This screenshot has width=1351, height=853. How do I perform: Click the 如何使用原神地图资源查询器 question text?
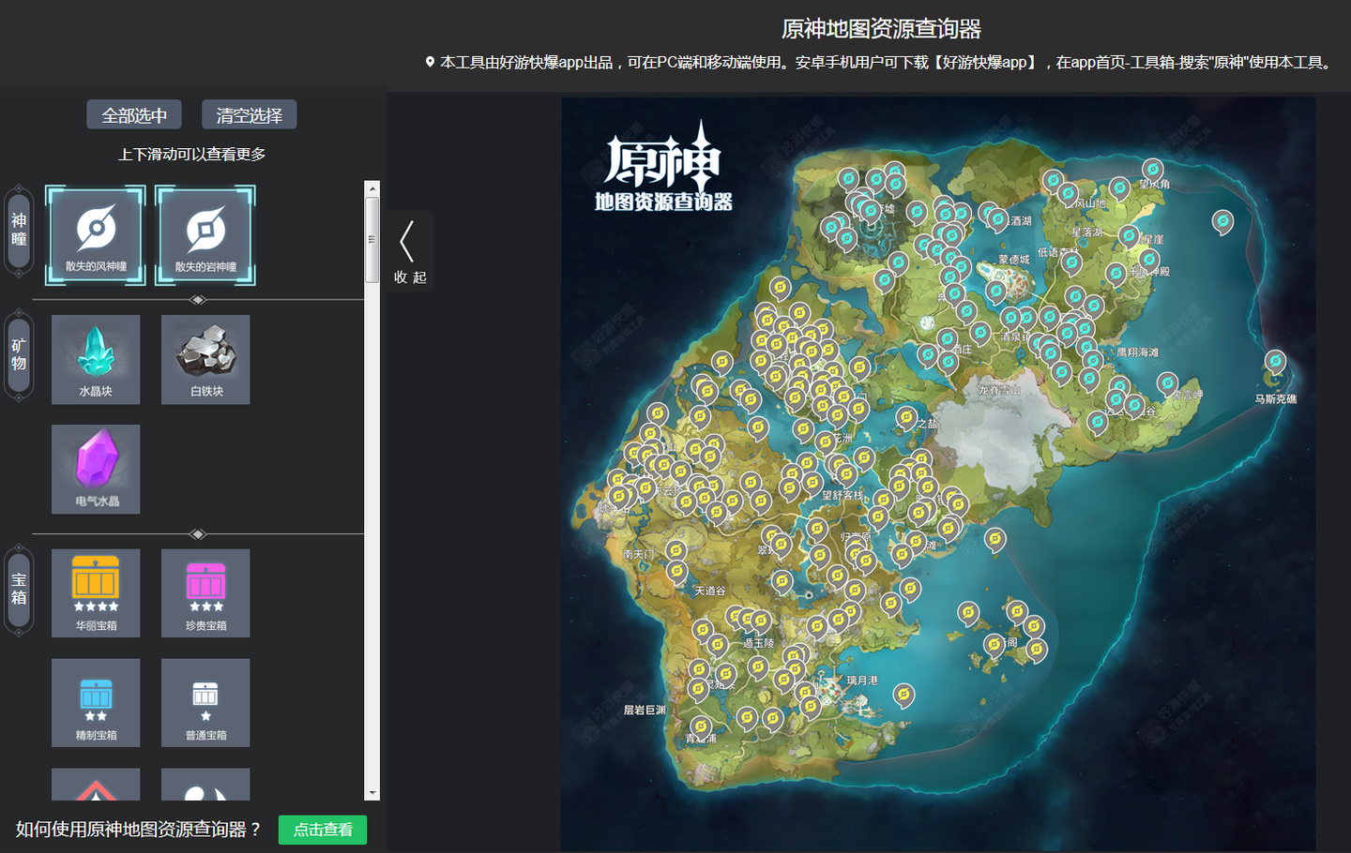[138, 830]
